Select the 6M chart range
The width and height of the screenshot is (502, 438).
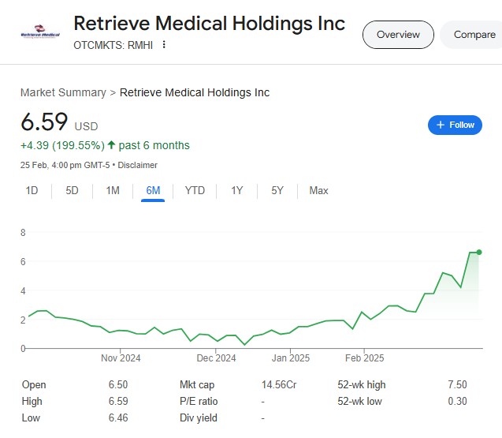pyautogui.click(x=153, y=191)
